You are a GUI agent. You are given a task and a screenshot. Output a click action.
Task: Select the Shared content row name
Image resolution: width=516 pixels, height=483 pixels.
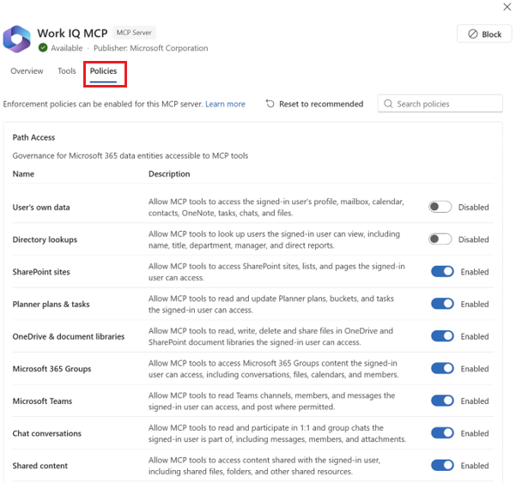[x=40, y=466]
